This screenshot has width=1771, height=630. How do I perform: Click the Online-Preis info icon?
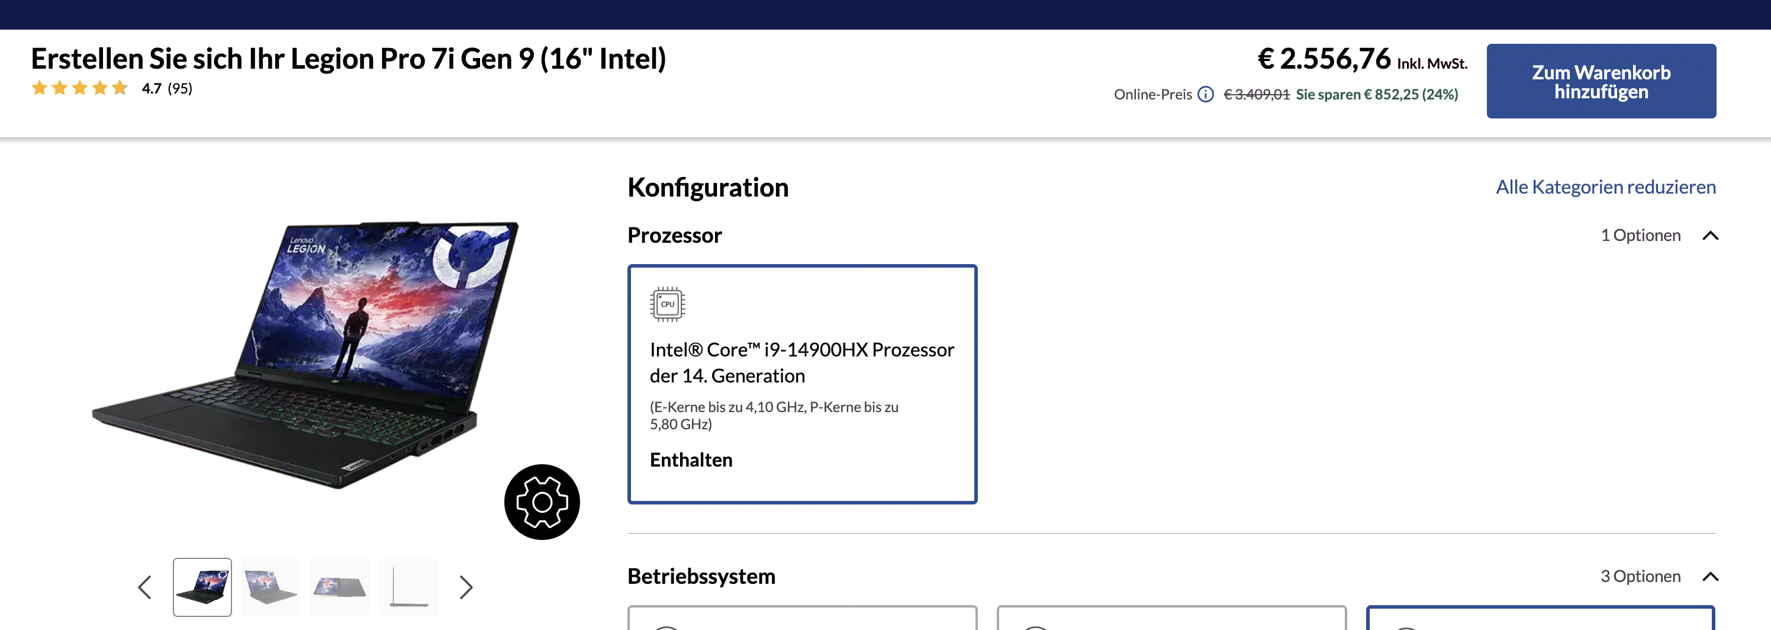[x=1205, y=94]
